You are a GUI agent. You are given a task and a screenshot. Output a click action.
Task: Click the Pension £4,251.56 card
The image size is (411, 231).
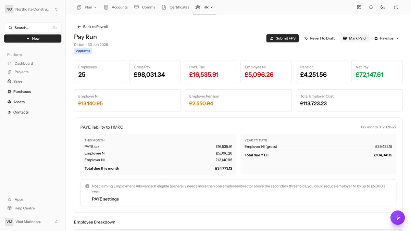pyautogui.click(x=322, y=72)
